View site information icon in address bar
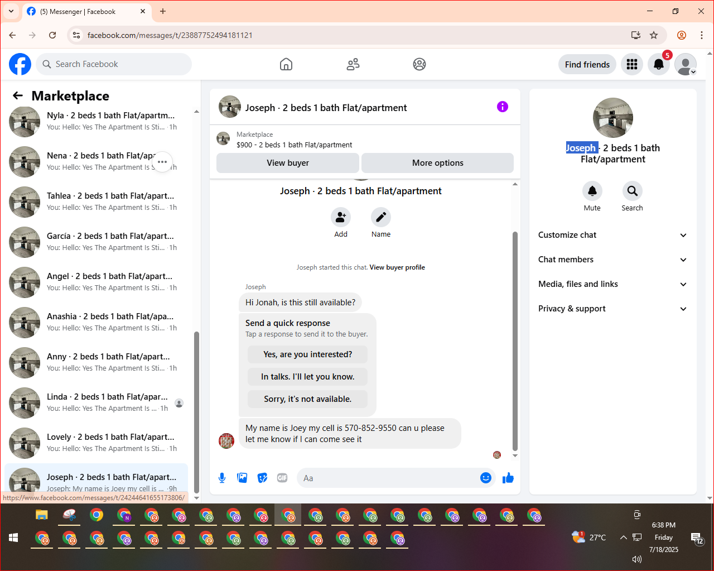 77,35
